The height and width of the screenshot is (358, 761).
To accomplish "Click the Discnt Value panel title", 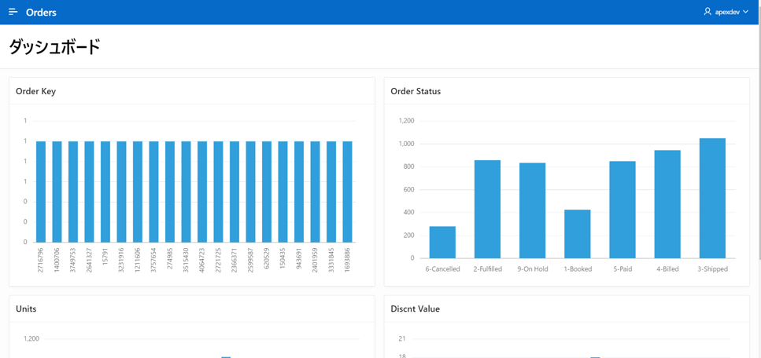I will [x=415, y=309].
